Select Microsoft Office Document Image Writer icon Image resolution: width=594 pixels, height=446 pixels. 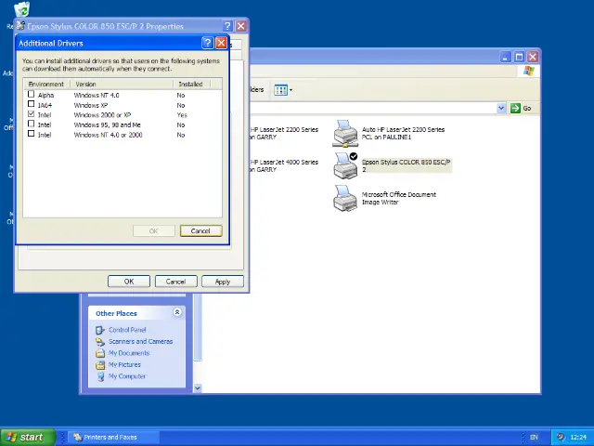[x=344, y=198]
